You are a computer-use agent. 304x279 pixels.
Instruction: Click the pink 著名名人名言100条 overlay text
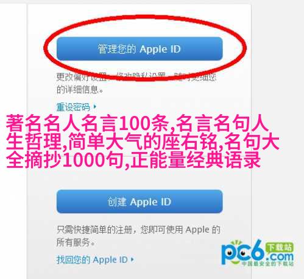[x=87, y=123]
